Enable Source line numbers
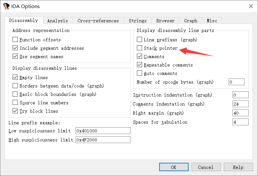The width and height of the screenshot is (258, 176). (15, 103)
